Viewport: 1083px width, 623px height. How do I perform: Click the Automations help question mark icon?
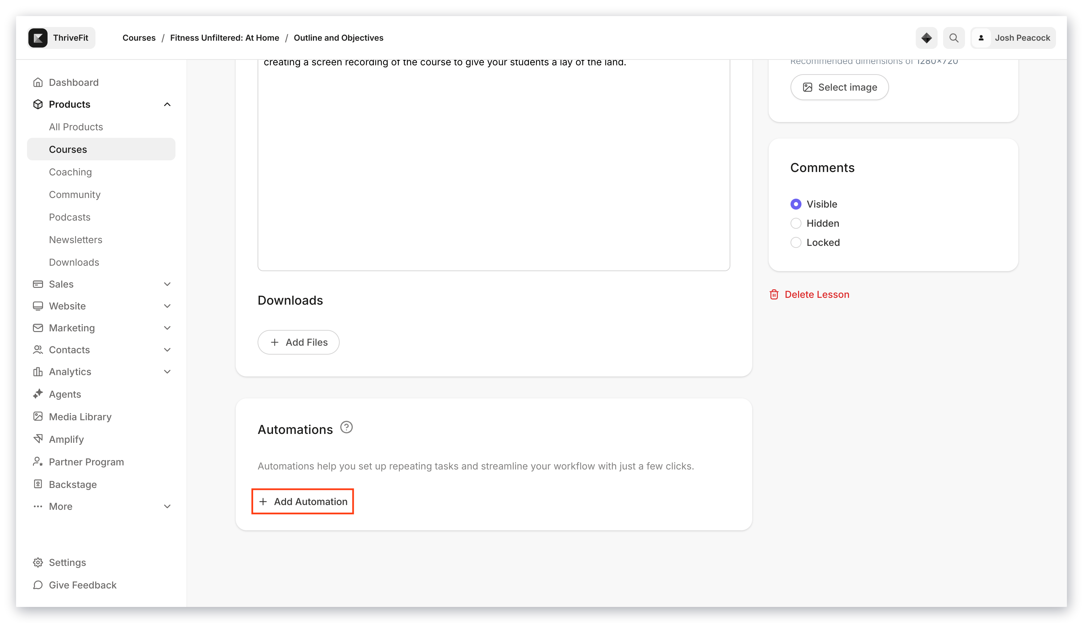[x=346, y=427]
